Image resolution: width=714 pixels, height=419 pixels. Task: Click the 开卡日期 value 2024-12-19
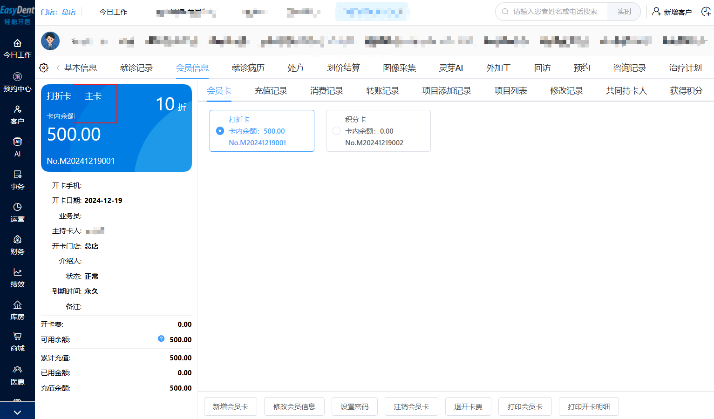[x=103, y=201]
